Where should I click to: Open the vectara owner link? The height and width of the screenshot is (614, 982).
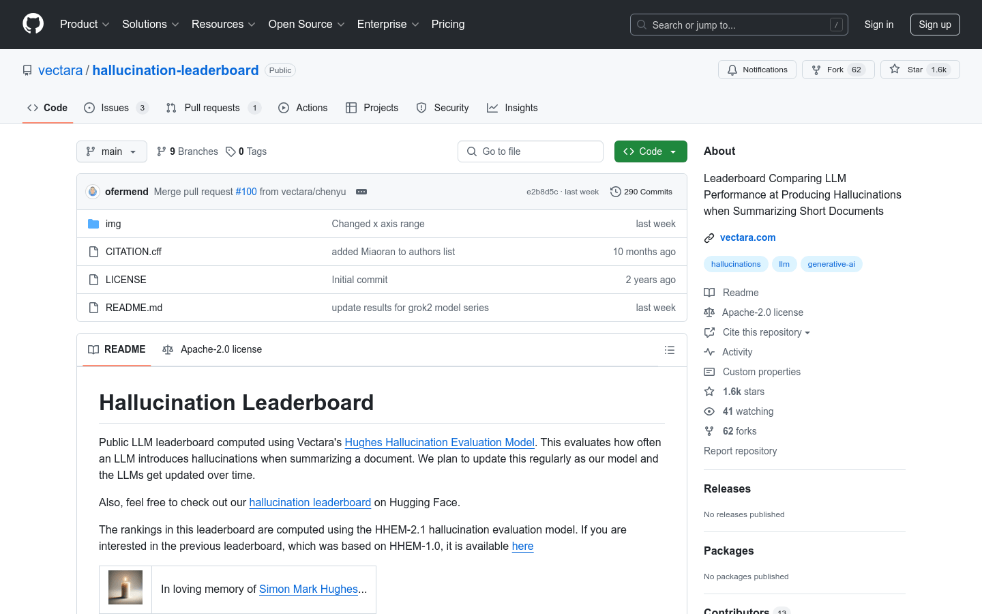[60, 70]
